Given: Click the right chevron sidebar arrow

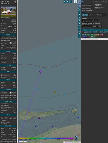Looking at the screenshot, I should coord(79,2).
